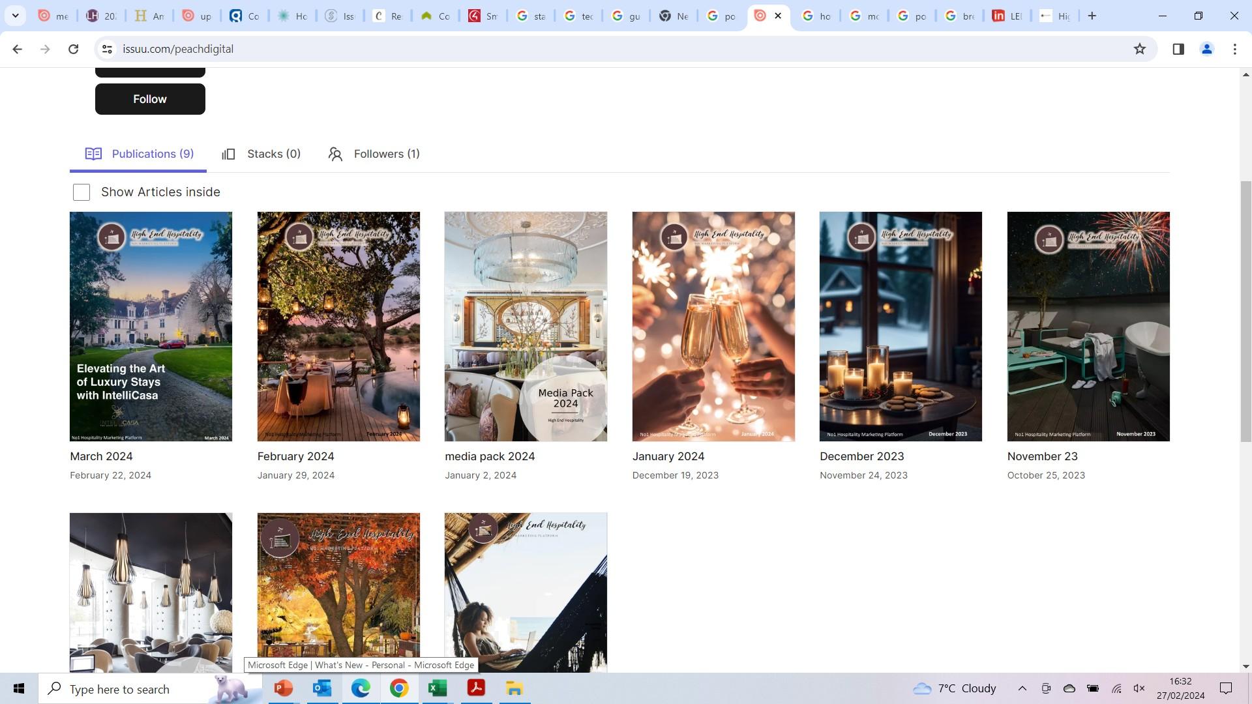Switch to the 'Hig' last browser tab
This screenshot has width=1252, height=704.
click(x=1054, y=16)
